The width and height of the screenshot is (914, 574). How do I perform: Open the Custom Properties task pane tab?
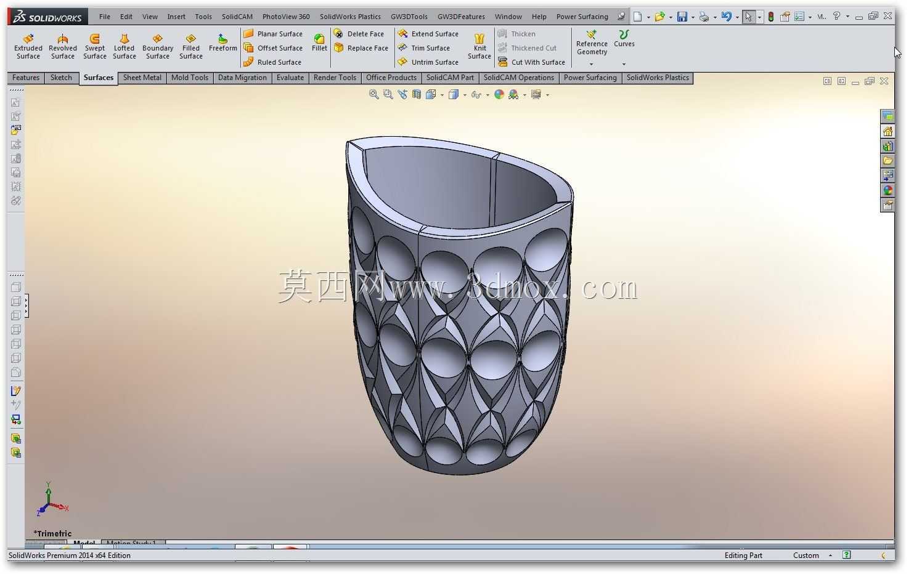click(x=888, y=205)
